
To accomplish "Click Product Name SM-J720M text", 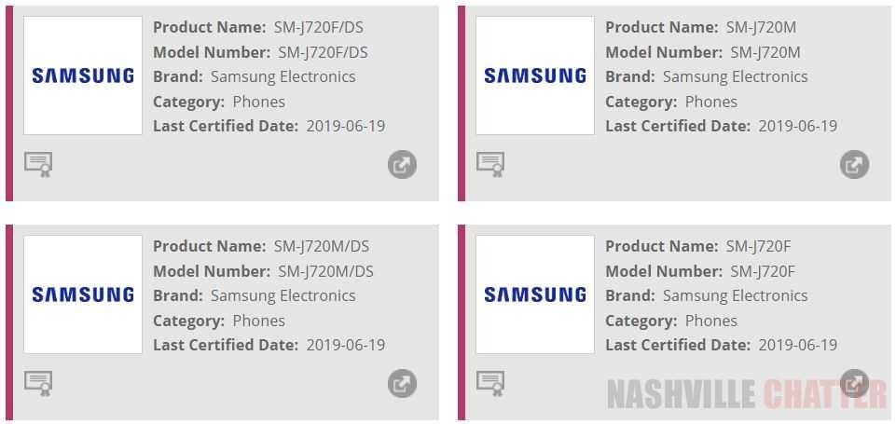I will [761, 27].
